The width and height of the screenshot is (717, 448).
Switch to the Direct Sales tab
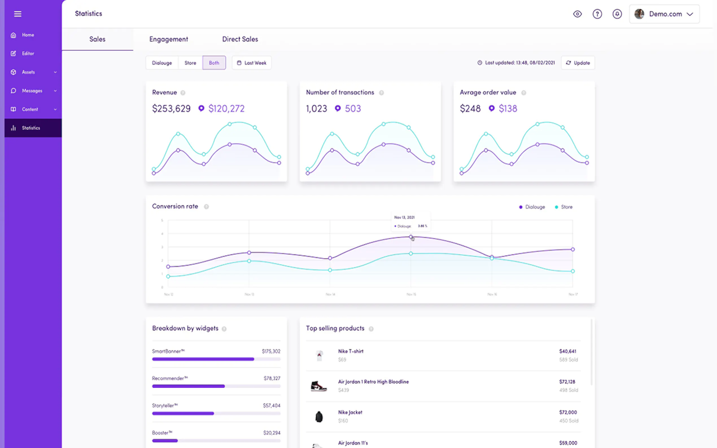point(240,39)
